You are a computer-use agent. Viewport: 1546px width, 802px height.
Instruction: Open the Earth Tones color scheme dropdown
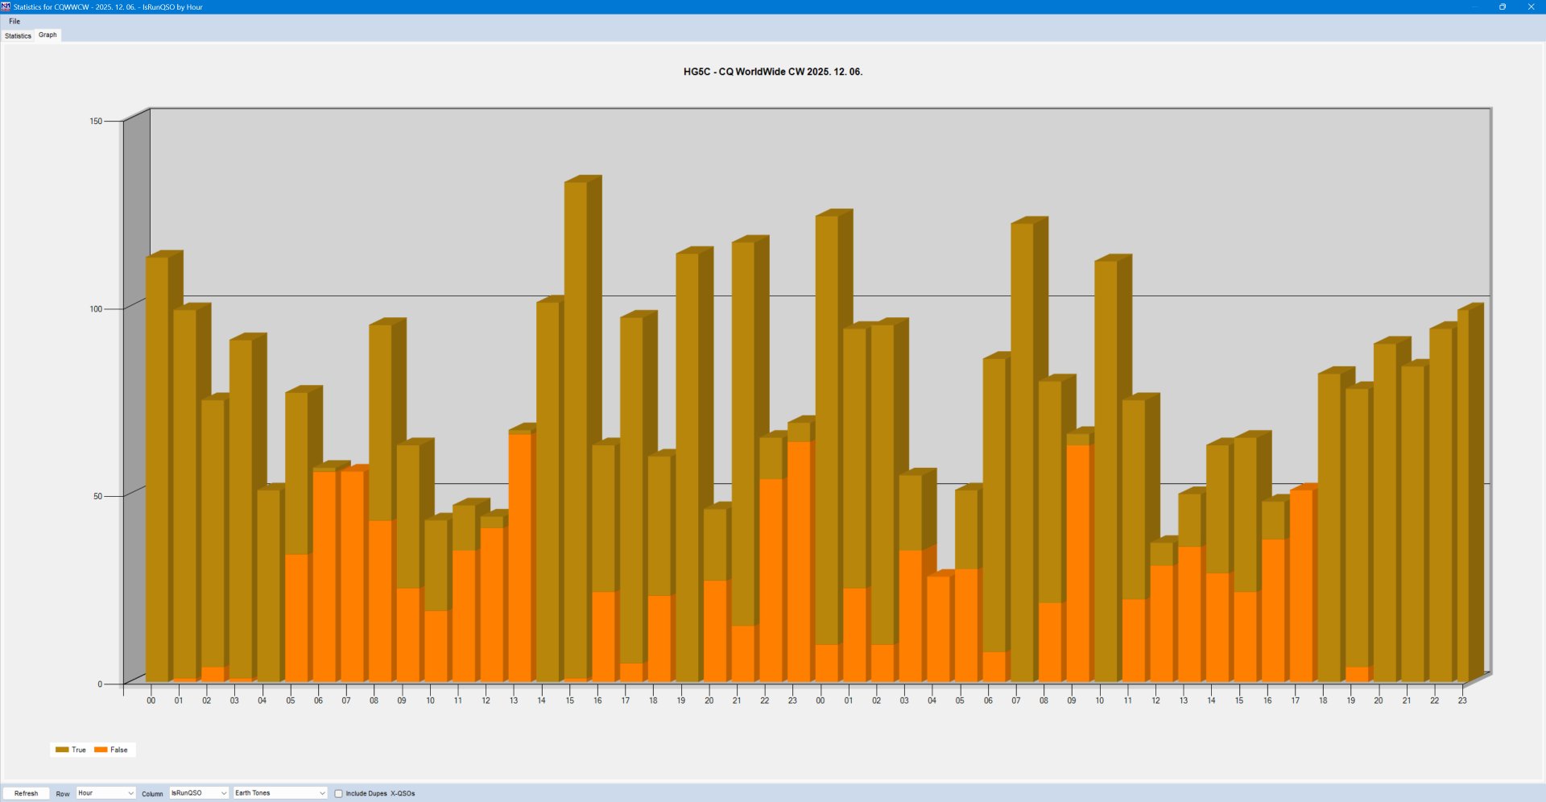tap(279, 793)
